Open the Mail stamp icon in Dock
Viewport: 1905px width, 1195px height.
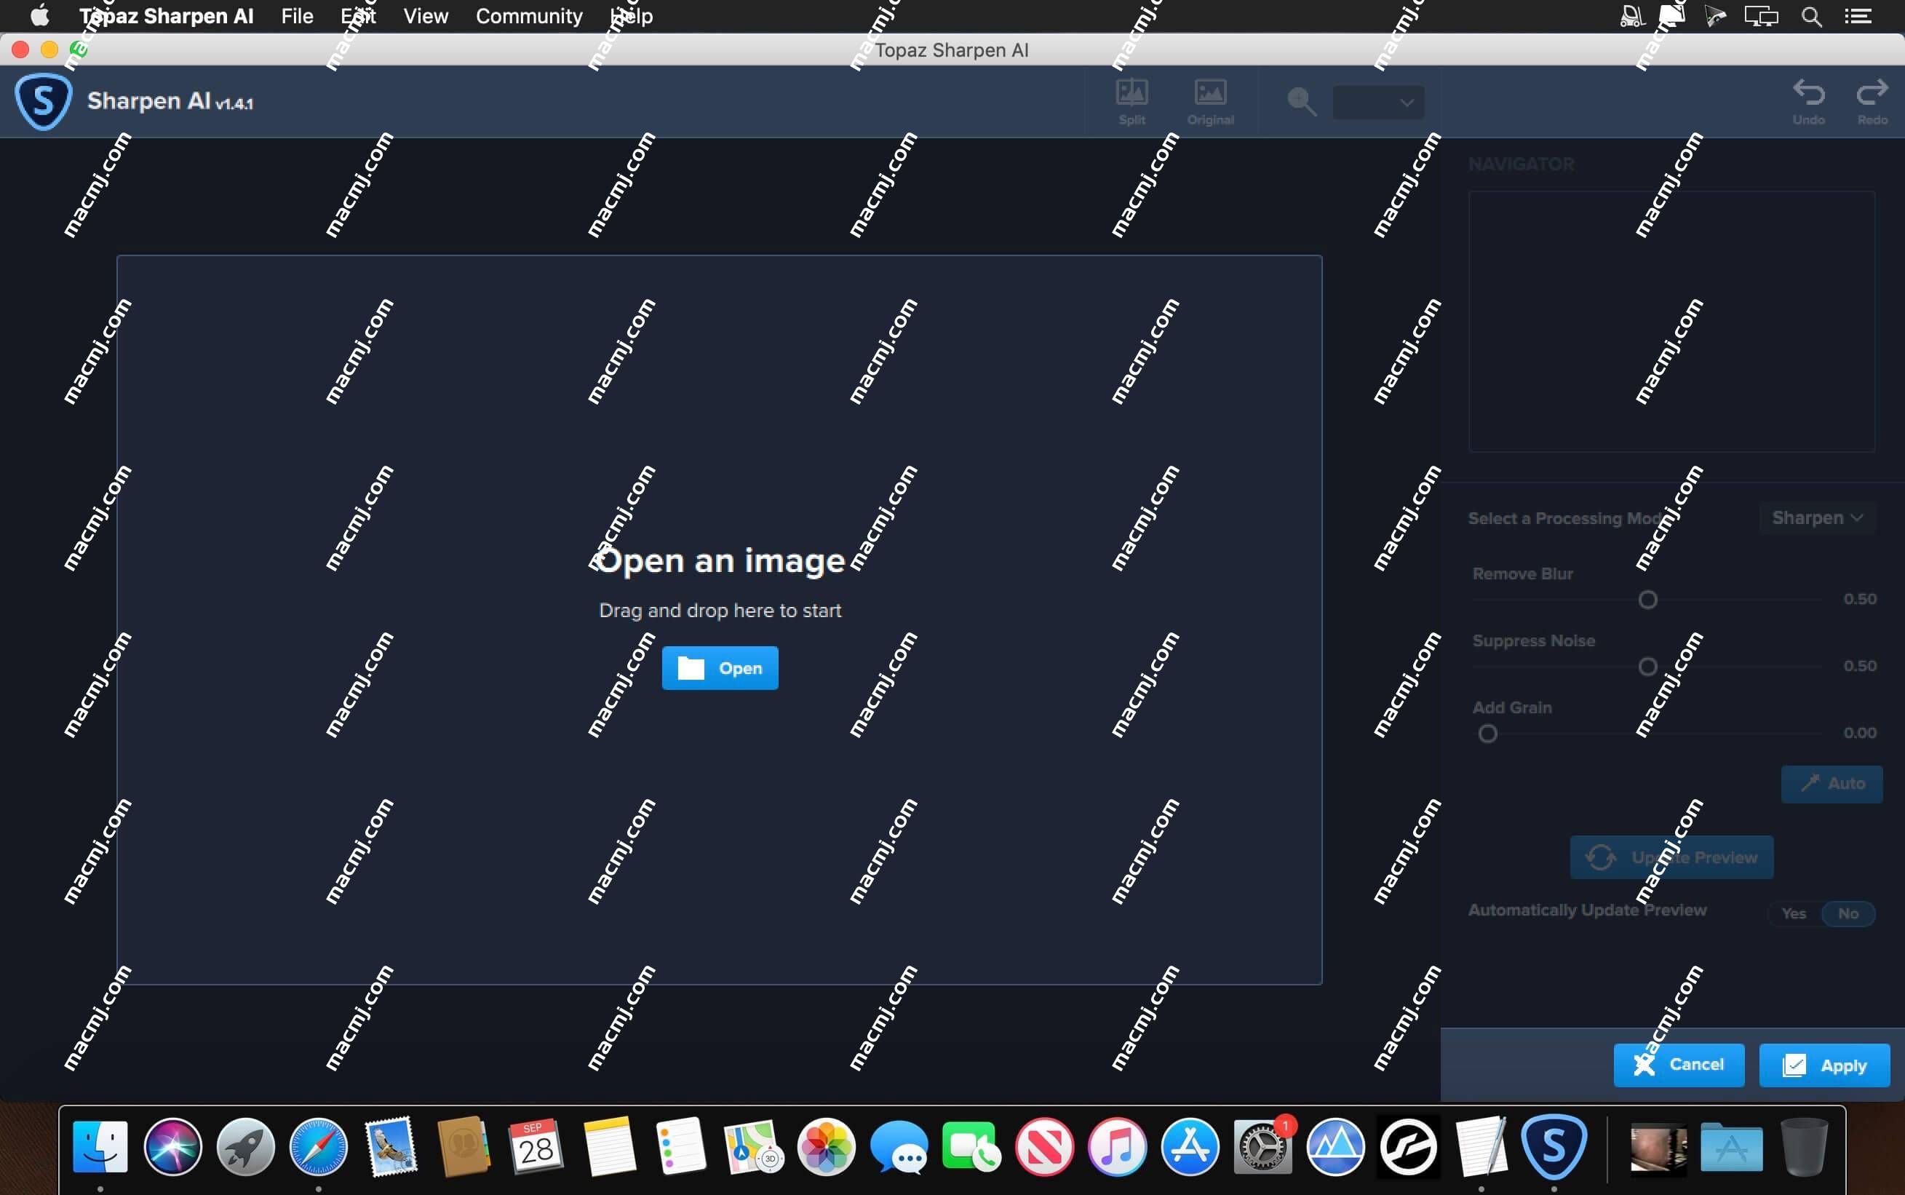point(391,1147)
